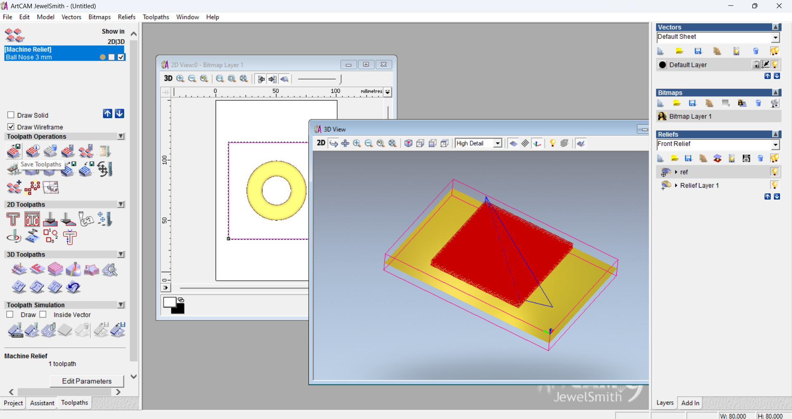Screen dimensions: 792x419
Task: Click the Save Toolpaths icon
Action: 14,151
